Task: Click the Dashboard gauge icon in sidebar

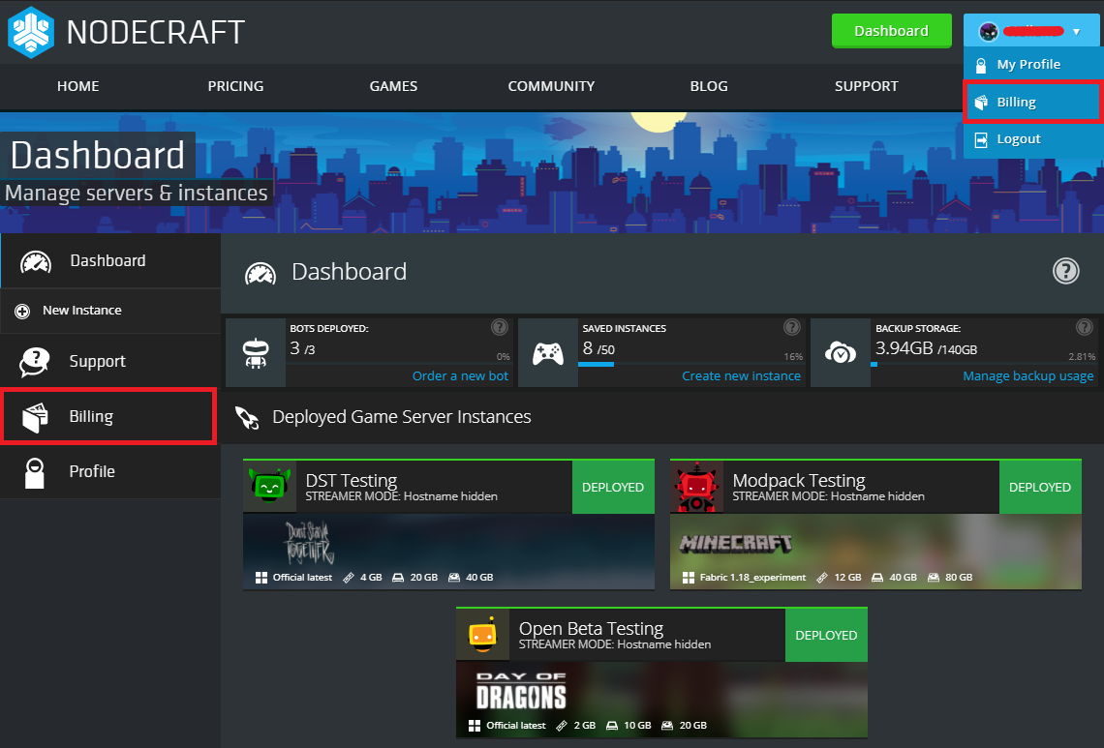Action: [x=35, y=262]
